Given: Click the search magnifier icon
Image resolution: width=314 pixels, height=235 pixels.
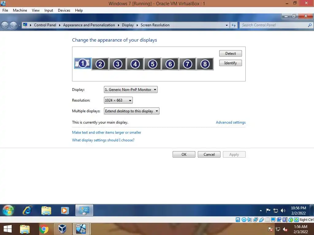Looking at the screenshot, I should click(x=310, y=25).
